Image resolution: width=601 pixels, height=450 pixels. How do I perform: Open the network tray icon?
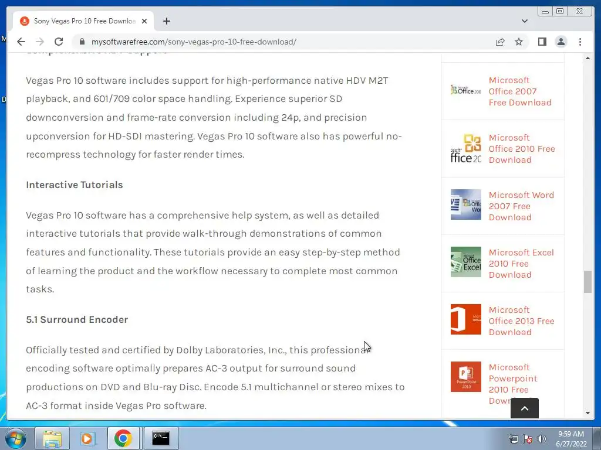(513, 439)
